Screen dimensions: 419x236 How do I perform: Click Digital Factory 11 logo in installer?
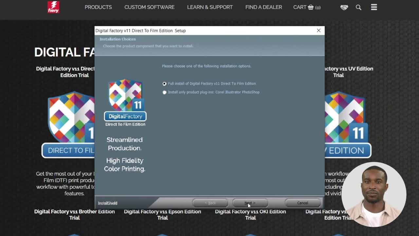click(125, 103)
